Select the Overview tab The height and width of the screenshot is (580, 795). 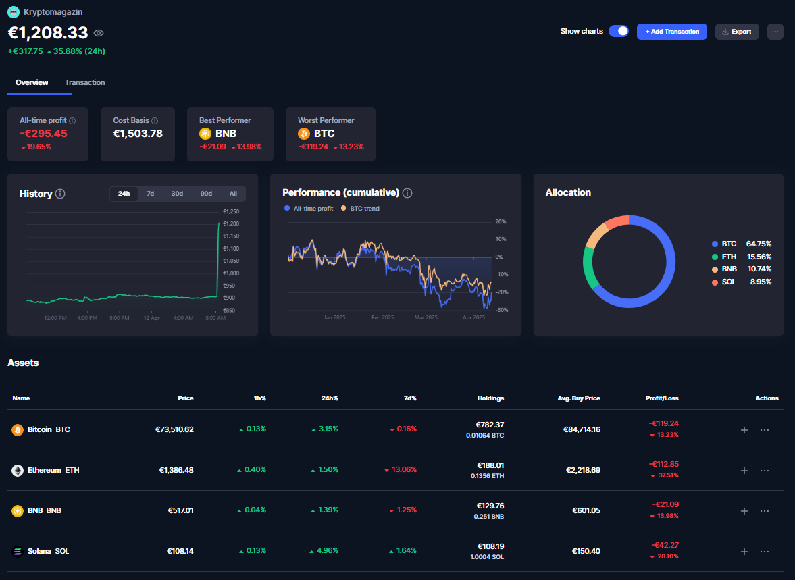(x=32, y=82)
